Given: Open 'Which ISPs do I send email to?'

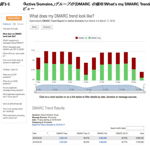Looking at the screenshot, I should point(13,55).
